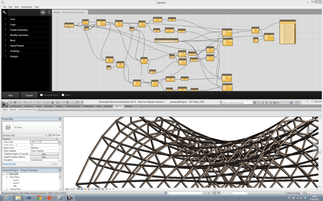Screen dimensions: 323x201
Task: Click the Design Options icon in status bar
Action: click(214, 193)
